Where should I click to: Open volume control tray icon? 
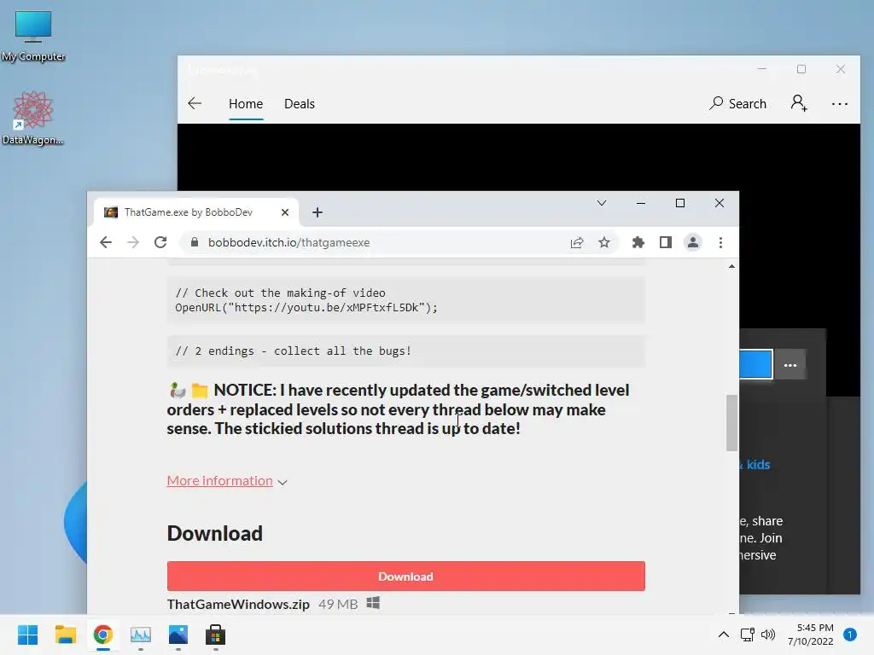point(768,635)
